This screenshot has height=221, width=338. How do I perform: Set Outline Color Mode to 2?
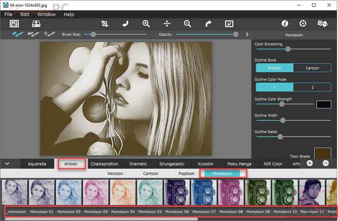312,88
